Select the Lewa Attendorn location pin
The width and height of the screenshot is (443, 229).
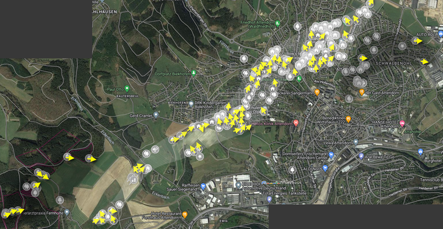point(356,141)
